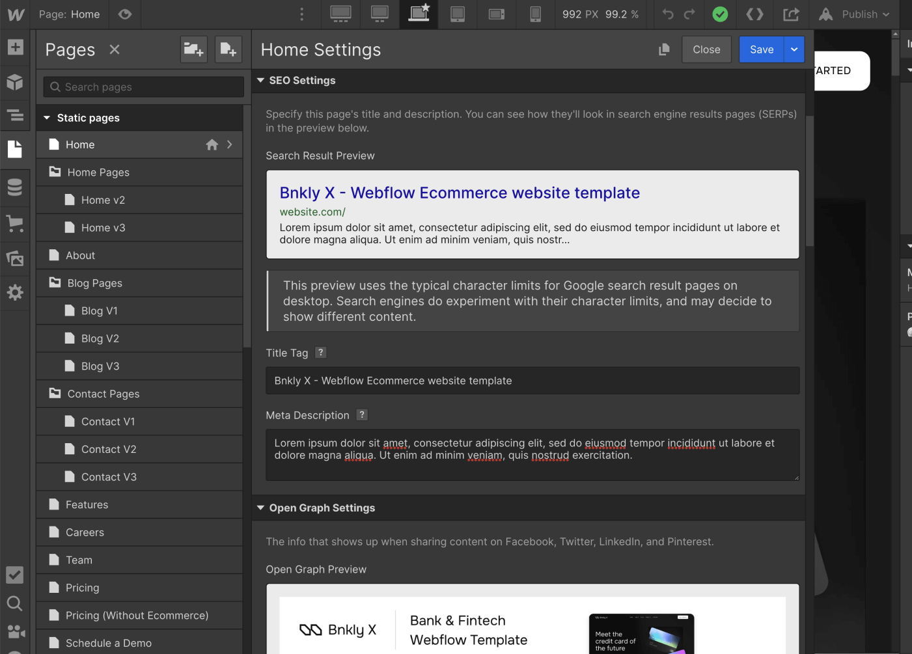912x654 pixels.
Task: Click the Blog Pages folder
Action: pos(139,283)
